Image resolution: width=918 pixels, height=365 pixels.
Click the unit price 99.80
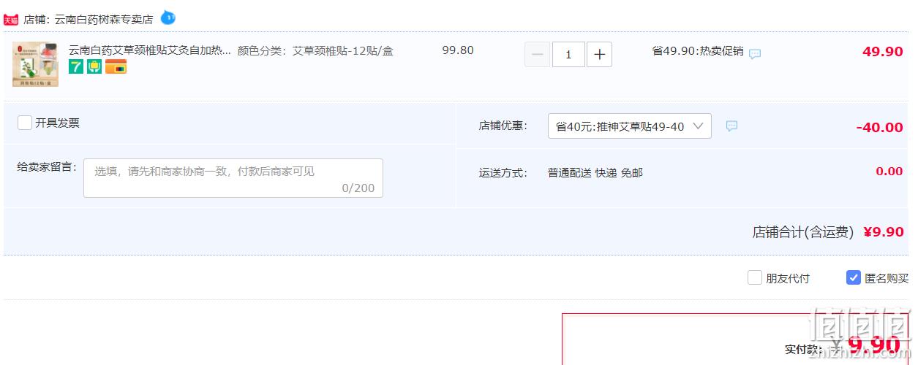458,50
